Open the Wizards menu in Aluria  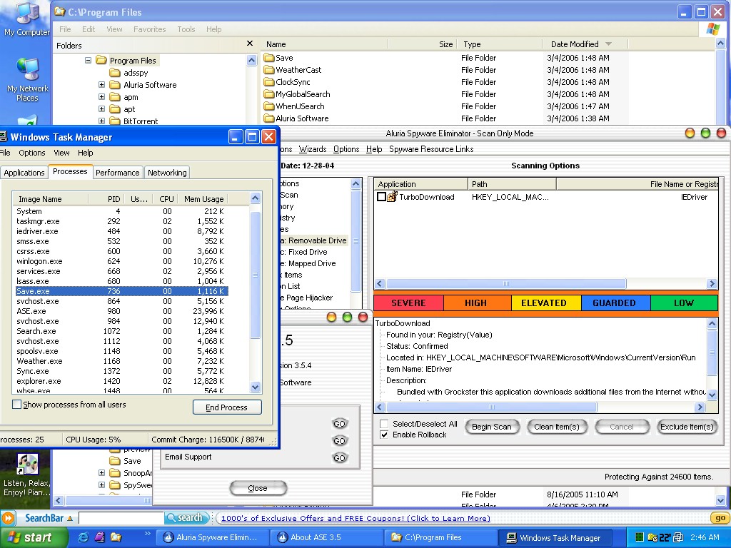(313, 149)
